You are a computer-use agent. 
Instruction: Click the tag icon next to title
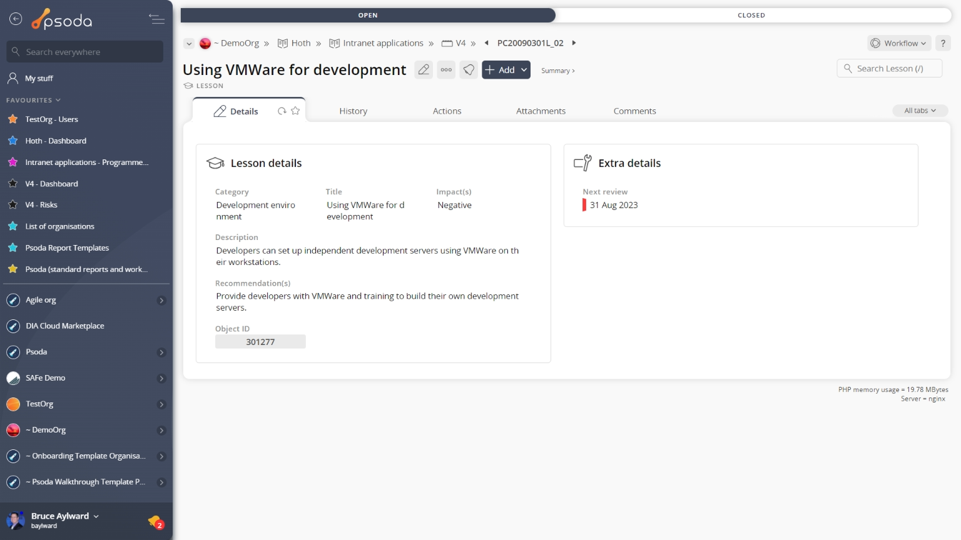[469, 70]
